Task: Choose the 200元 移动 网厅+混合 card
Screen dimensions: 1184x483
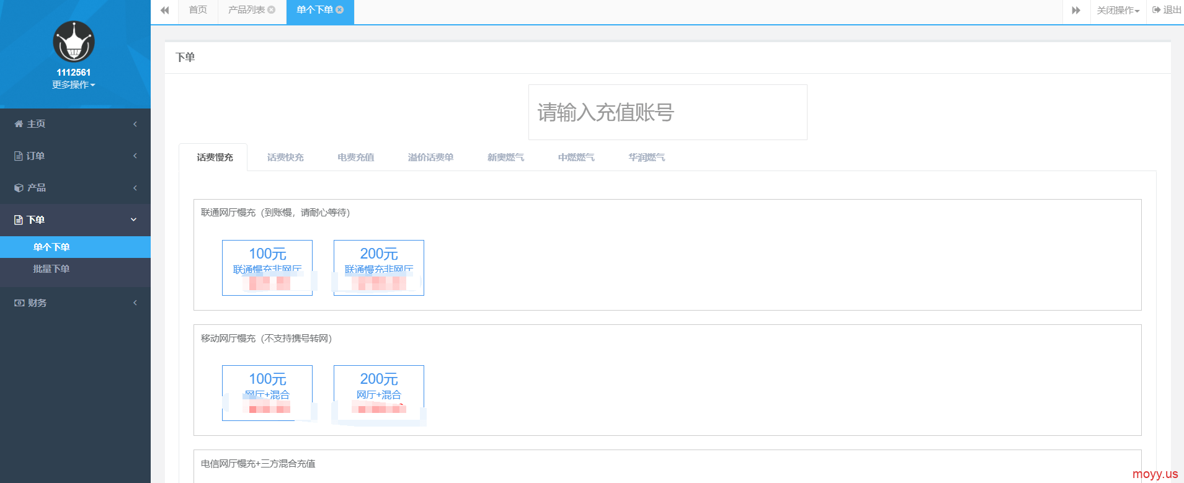Action: (379, 393)
